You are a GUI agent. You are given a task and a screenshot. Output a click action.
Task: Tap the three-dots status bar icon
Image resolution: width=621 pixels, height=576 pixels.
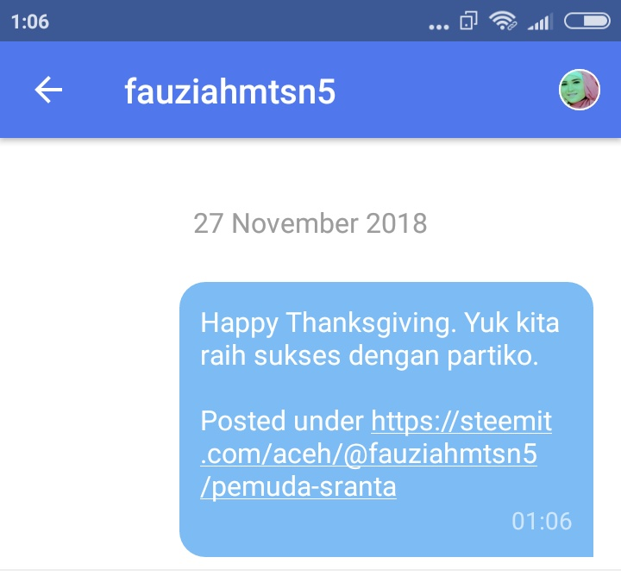tap(439, 27)
